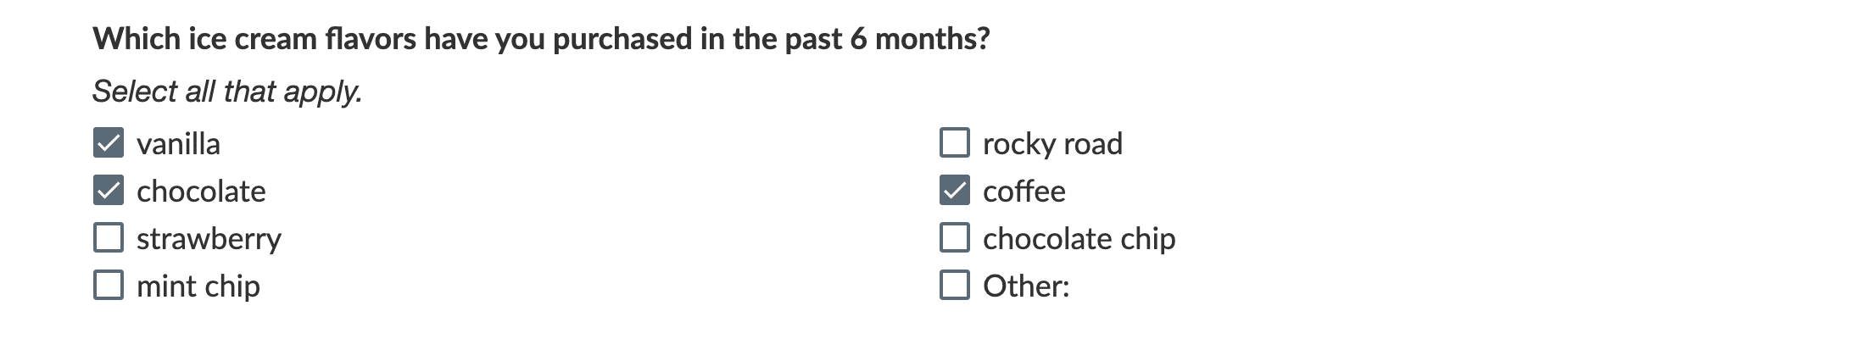This screenshot has height=339, width=1852.
Task: Mark the chocolate chip checkbox
Action: [955, 238]
